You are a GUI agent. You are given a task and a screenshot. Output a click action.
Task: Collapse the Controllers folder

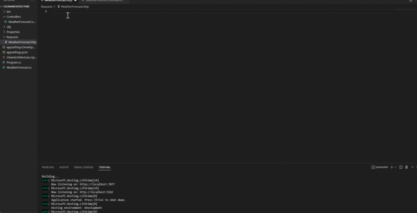13,17
